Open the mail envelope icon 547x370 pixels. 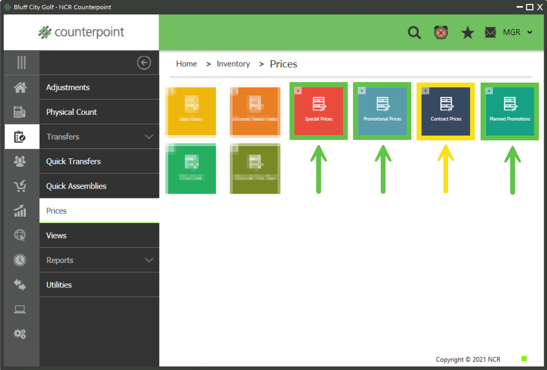pyautogui.click(x=490, y=32)
